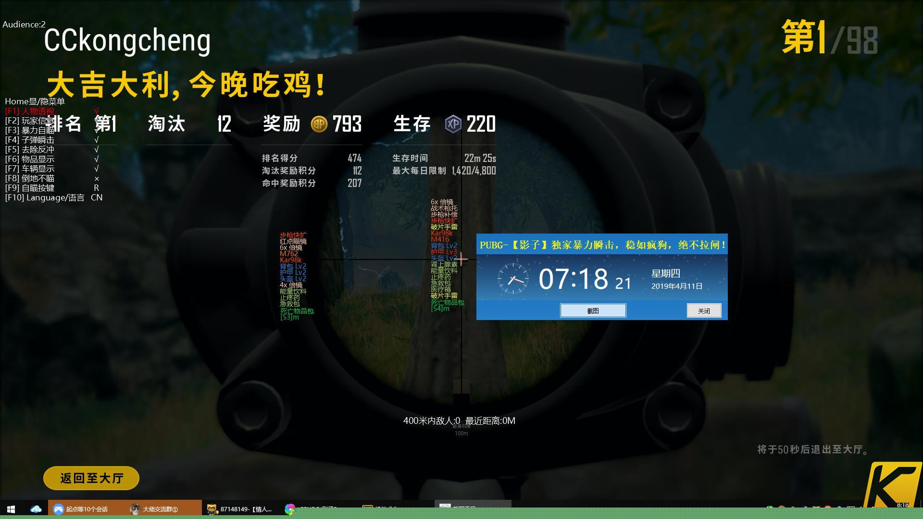Viewport: 923px width, 519px height.
Task: Open the 起点等10个会话 taskbar item
Action: coord(87,509)
